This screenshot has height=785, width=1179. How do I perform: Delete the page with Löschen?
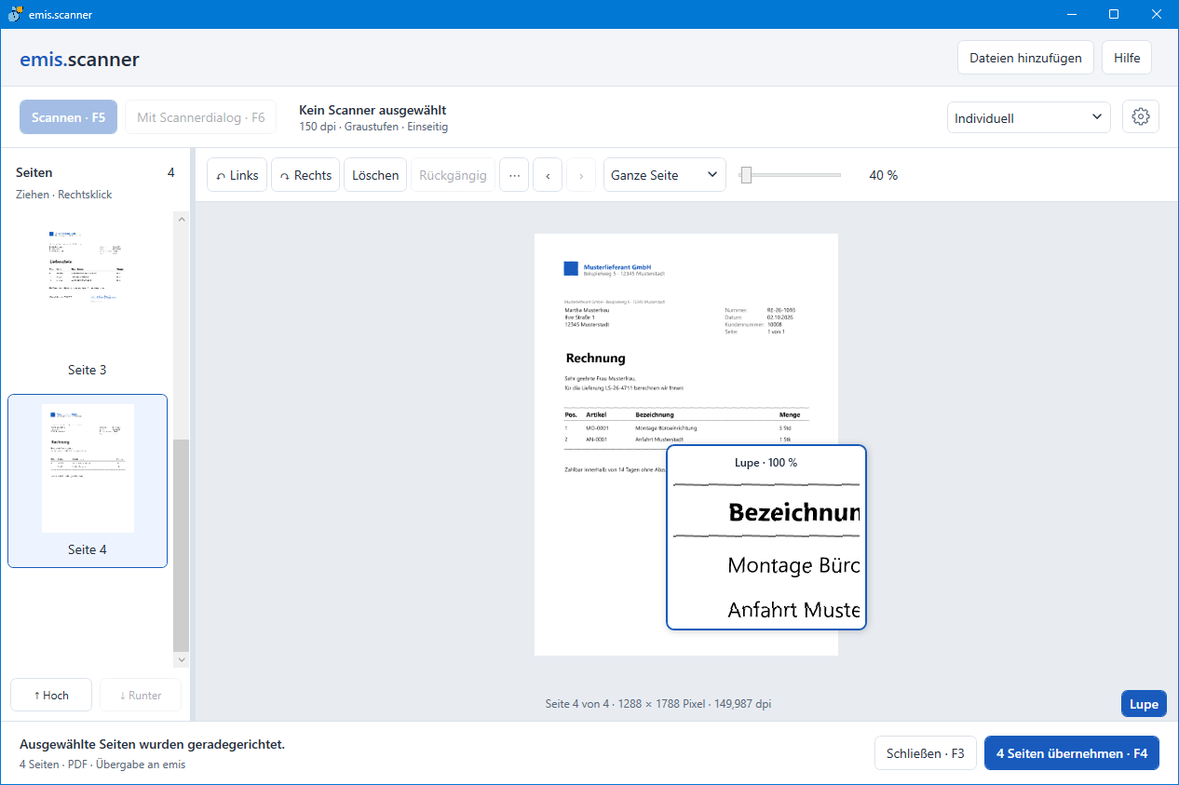click(x=375, y=175)
